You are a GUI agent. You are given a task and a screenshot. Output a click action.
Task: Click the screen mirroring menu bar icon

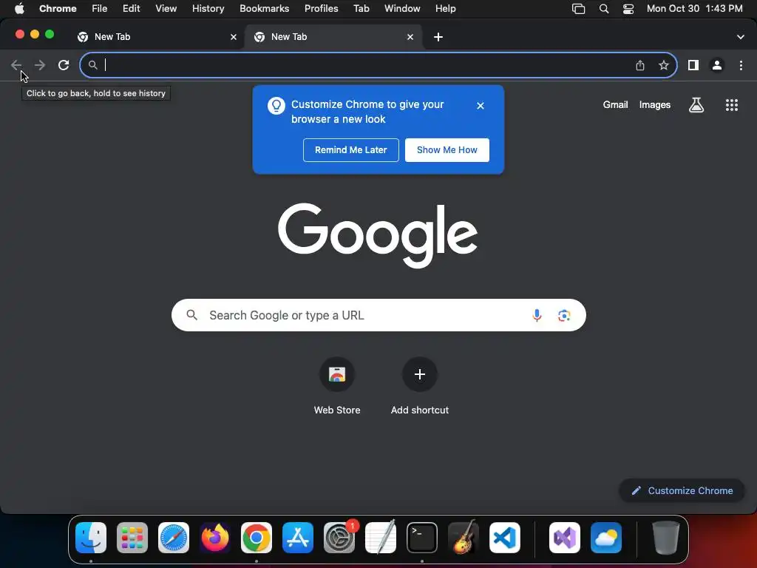(578, 9)
